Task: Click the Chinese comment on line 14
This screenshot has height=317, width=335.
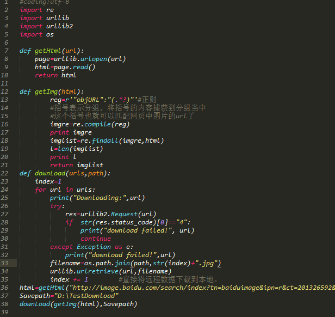Action: click(128, 108)
